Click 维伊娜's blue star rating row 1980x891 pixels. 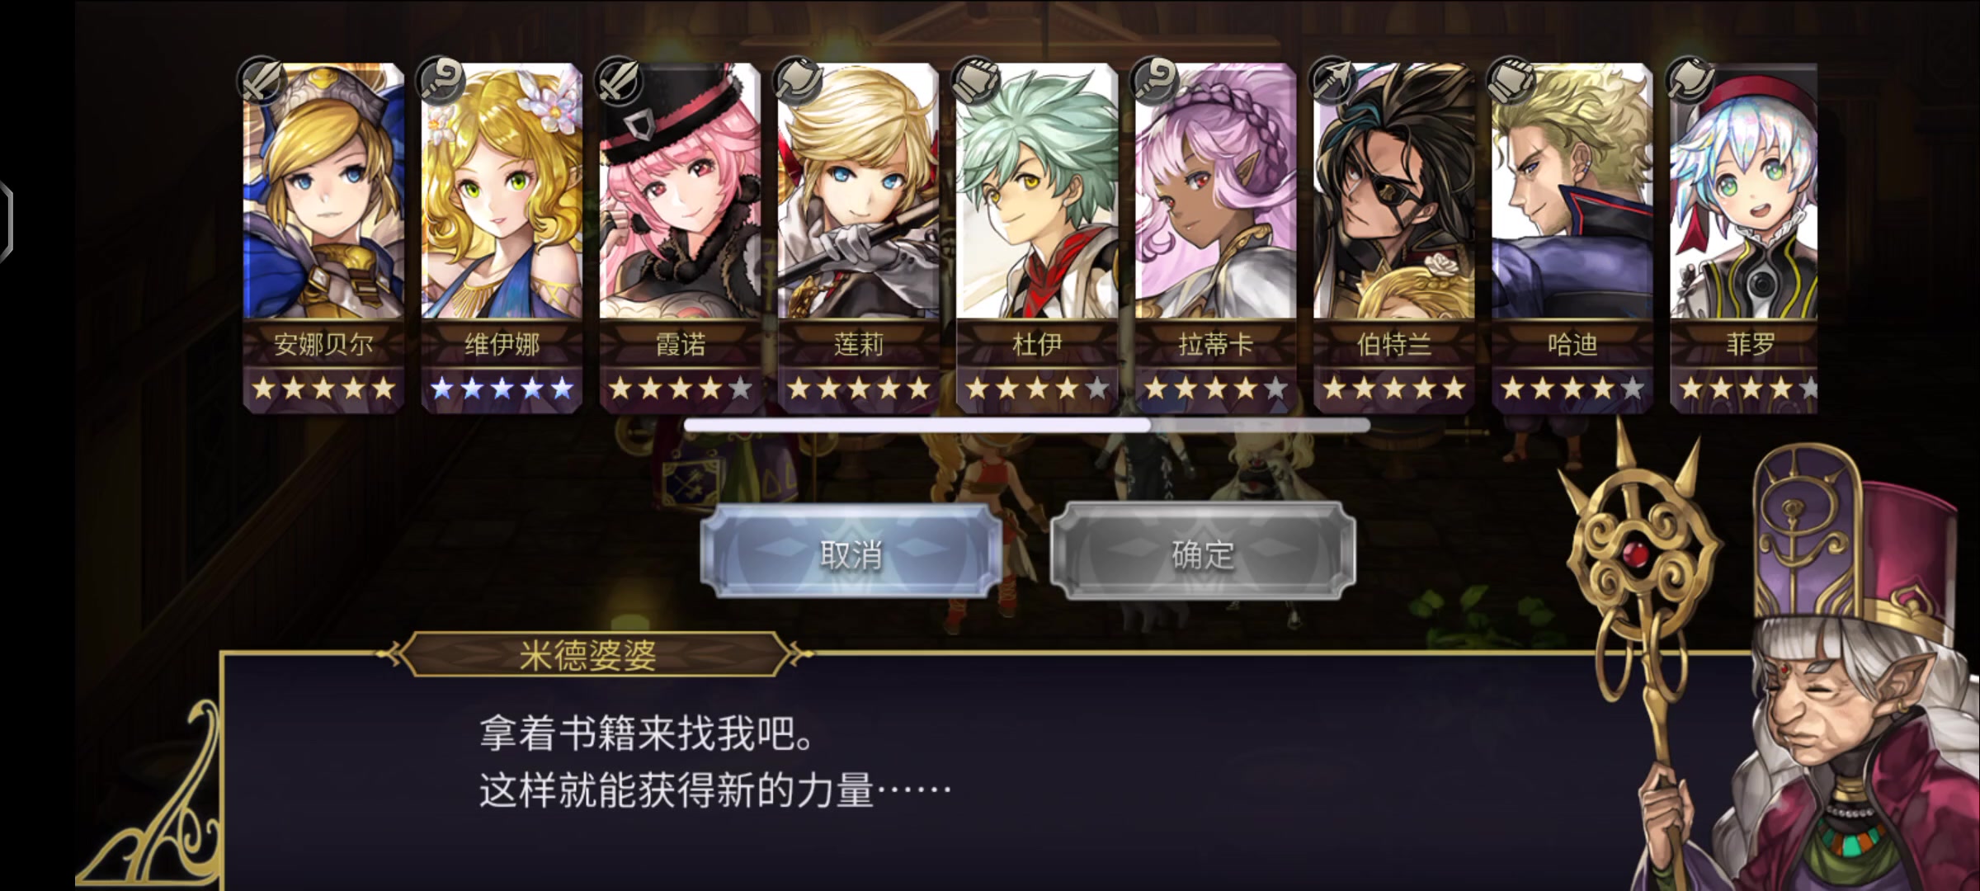coord(502,388)
